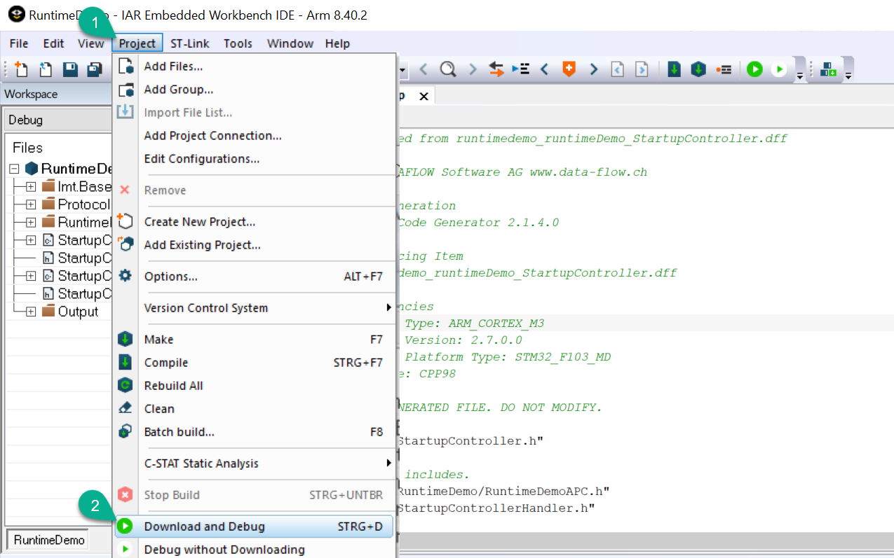Select Batch build... entry
The width and height of the screenshot is (894, 558).
point(254,432)
